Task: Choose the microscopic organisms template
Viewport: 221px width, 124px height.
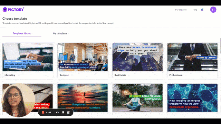Action: (x=192, y=98)
